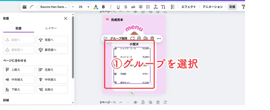Align to right with 右揃え
Screen dimensions: 270x110
52,90
